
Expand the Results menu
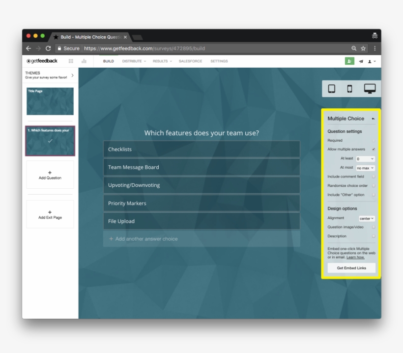(x=162, y=61)
